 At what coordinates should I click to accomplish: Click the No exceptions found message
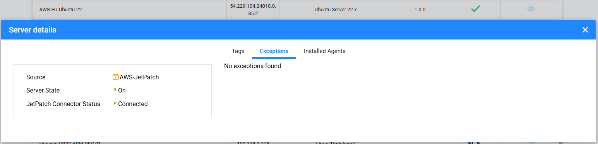click(252, 66)
